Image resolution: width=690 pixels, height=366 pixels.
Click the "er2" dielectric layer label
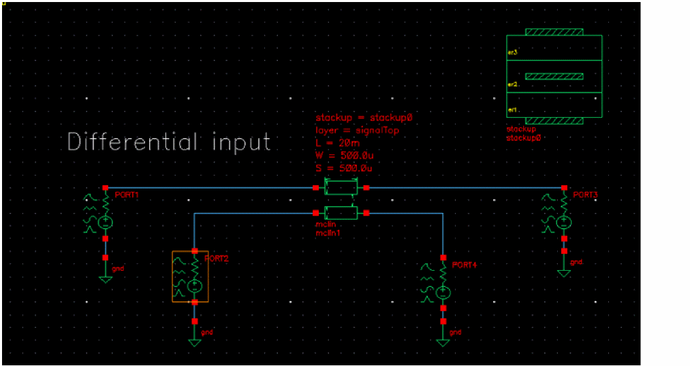pyautogui.click(x=513, y=84)
